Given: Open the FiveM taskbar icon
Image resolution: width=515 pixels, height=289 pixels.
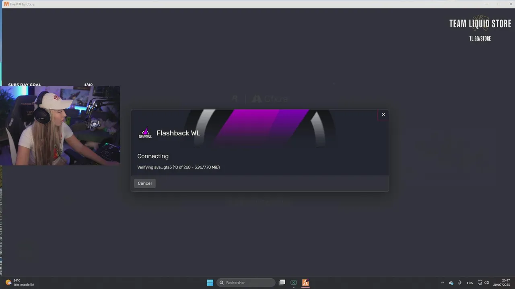Looking at the screenshot, I should coord(305,283).
